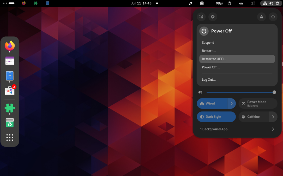Click the screenshot tray icon in top bar
The height and width of the screenshot is (176, 283).
pyautogui.click(x=202, y=3)
